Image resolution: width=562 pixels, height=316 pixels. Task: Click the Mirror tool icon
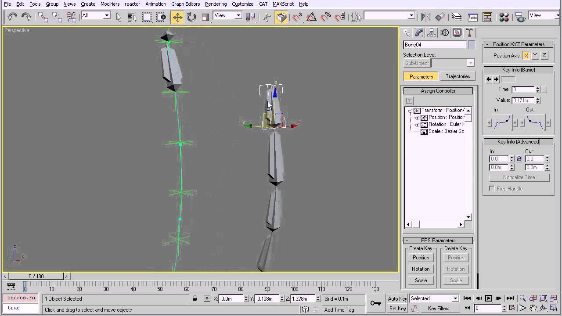pos(425,17)
